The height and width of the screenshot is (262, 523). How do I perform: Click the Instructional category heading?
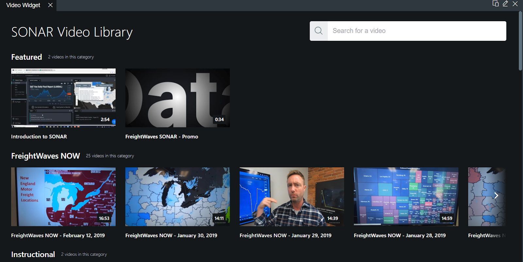click(x=33, y=254)
